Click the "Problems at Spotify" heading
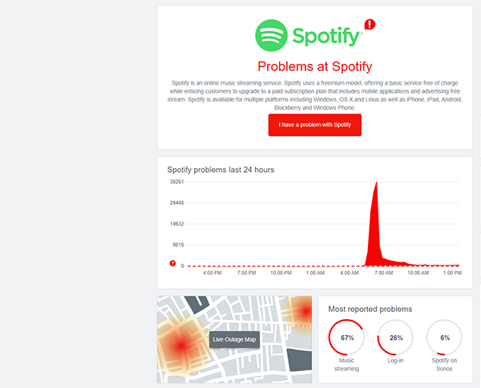 [315, 66]
